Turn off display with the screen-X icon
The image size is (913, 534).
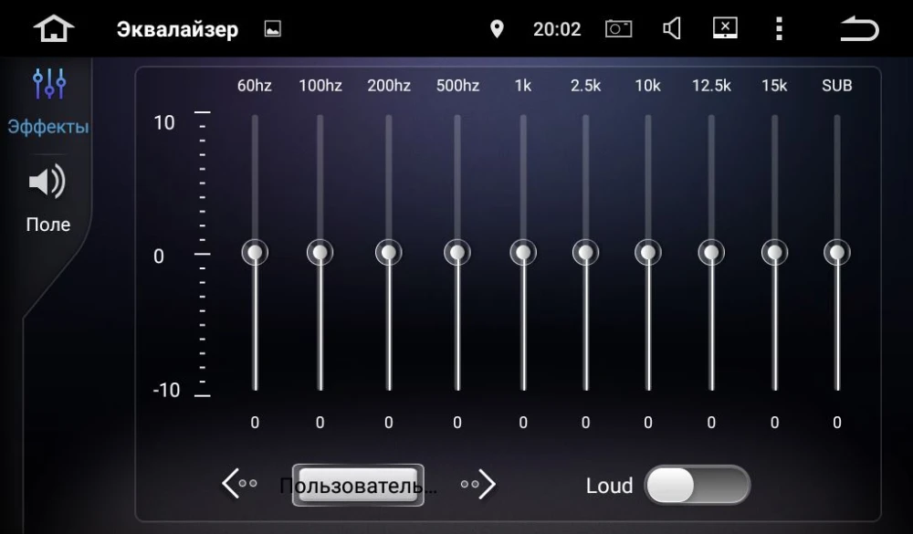pyautogui.click(x=725, y=27)
